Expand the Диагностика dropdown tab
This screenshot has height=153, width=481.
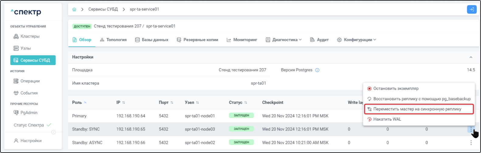pos(284,40)
